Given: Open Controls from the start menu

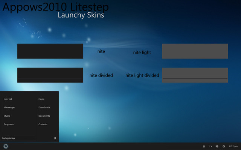Looking at the screenshot, I should (43, 124).
